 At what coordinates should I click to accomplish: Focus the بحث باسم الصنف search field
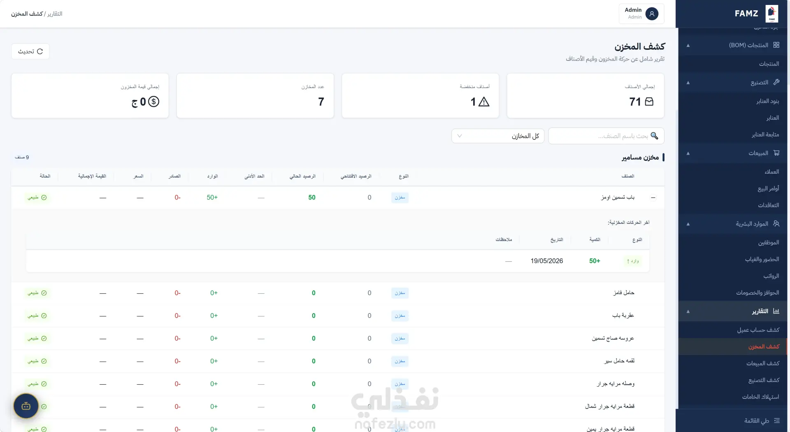(606, 136)
